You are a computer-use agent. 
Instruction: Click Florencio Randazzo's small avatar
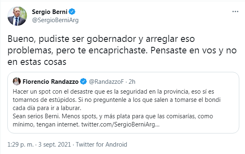coord(17,81)
